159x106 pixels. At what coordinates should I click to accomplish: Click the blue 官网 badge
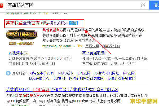74,23
